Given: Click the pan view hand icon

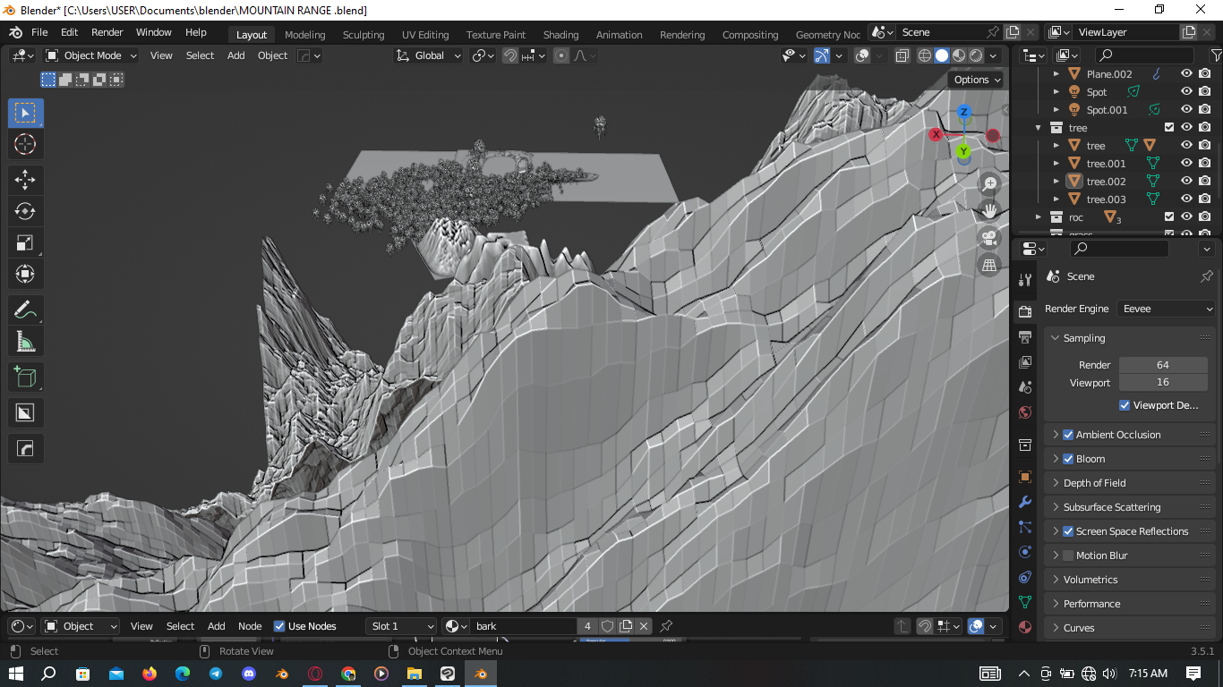Looking at the screenshot, I should [989, 210].
